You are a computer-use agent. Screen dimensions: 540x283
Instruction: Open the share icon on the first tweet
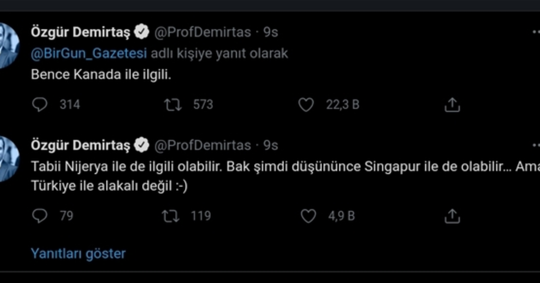pos(452,105)
